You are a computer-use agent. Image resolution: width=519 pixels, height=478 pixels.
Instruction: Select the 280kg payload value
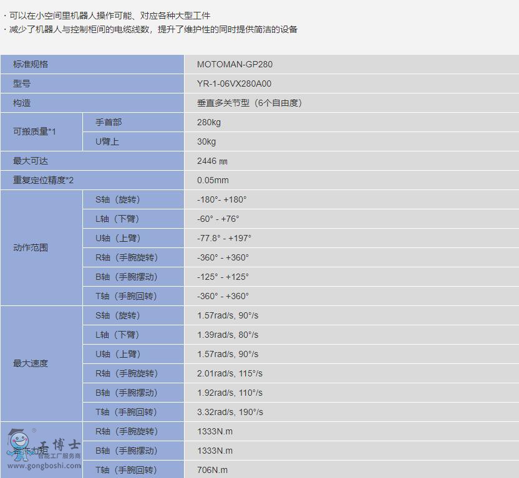tap(209, 122)
